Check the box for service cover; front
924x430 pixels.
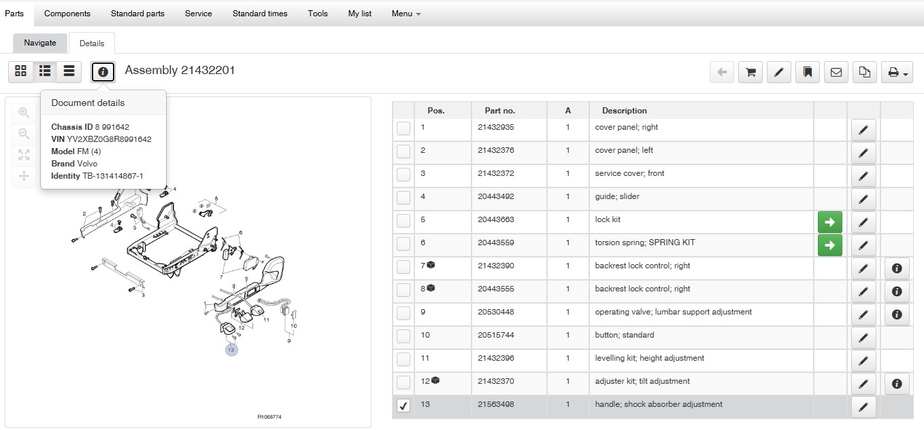pos(403,175)
